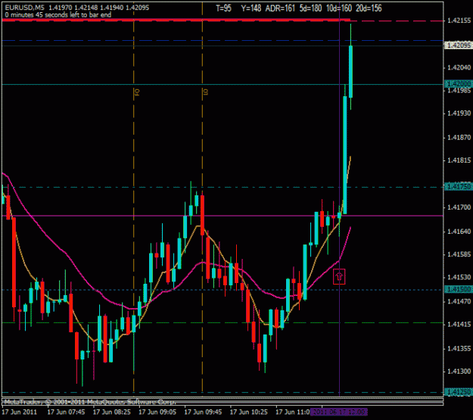Click the '17 Jun 10:25' time axis label
The height and width of the screenshot is (420, 473).
pos(249,412)
